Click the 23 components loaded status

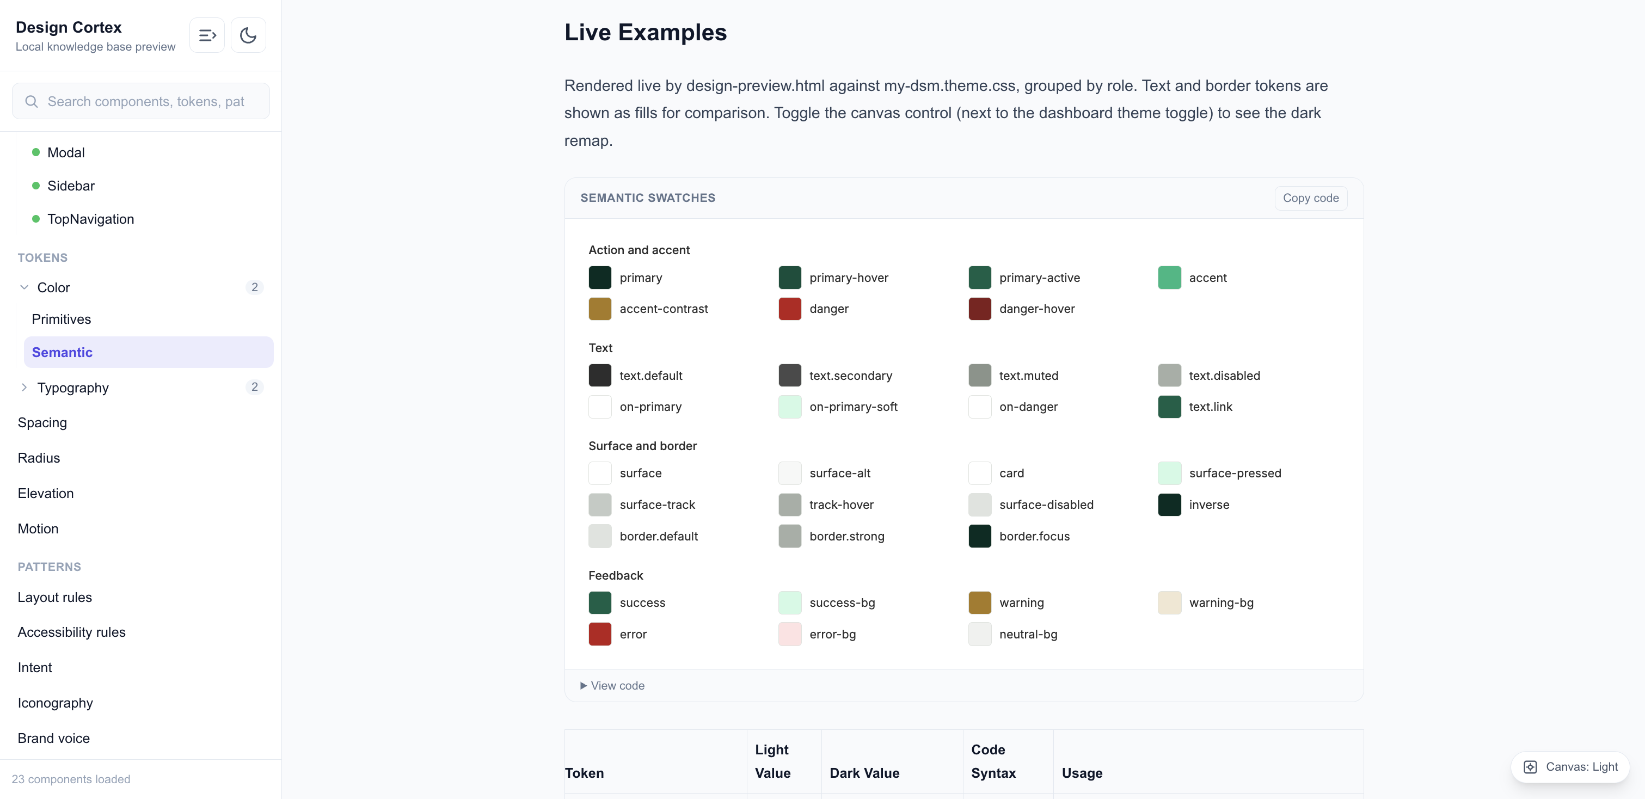pos(71,780)
